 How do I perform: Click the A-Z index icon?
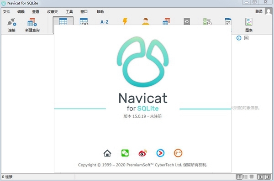(104, 22)
